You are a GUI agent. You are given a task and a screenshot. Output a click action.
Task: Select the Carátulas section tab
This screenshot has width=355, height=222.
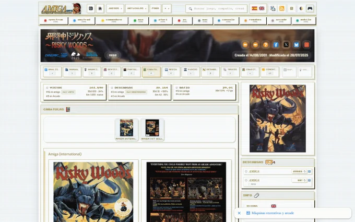tap(151, 72)
